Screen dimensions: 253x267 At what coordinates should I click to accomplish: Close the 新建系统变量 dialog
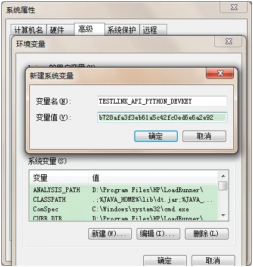(220, 73)
